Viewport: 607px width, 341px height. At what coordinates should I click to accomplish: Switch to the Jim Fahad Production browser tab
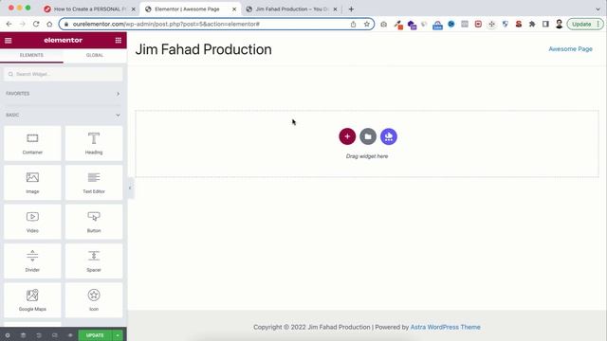tap(291, 9)
